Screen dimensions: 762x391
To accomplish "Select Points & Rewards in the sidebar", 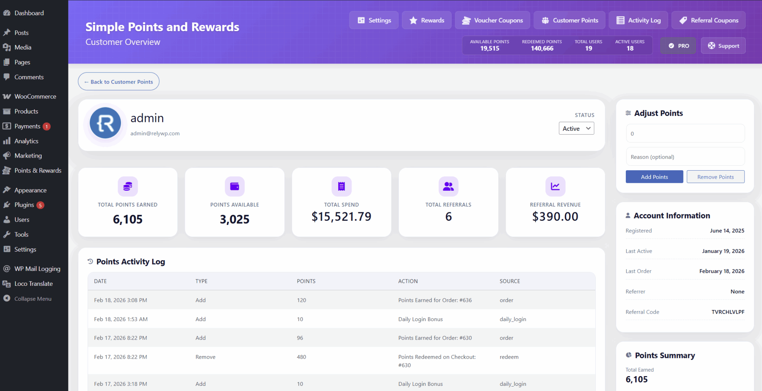I will [x=38, y=170].
